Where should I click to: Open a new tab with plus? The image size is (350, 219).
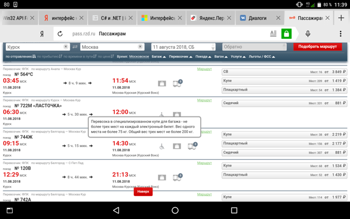tap(341, 18)
